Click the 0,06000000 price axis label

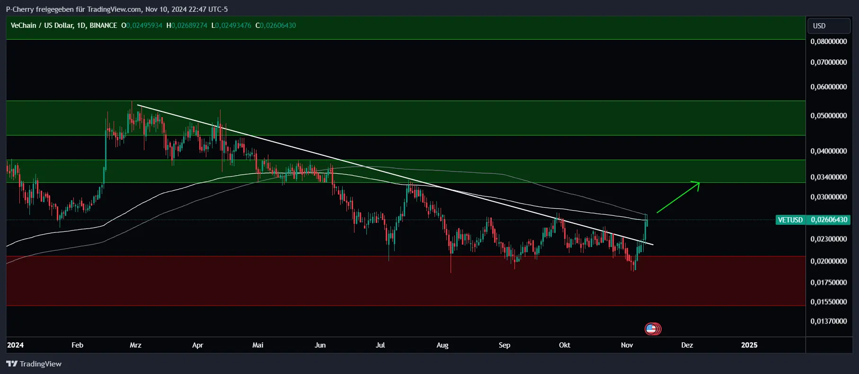[829, 87]
